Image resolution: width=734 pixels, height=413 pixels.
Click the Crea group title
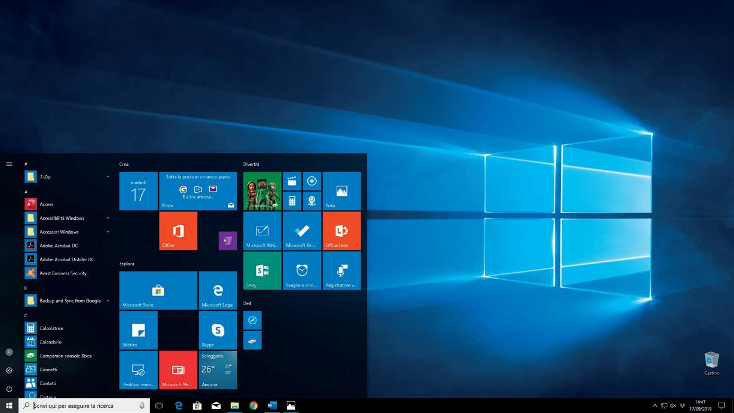point(124,165)
